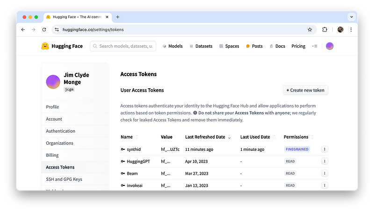The height and width of the screenshot is (212, 374).
Task: Click the 'Jan 12, 2023' date cell
Action: 196,185
